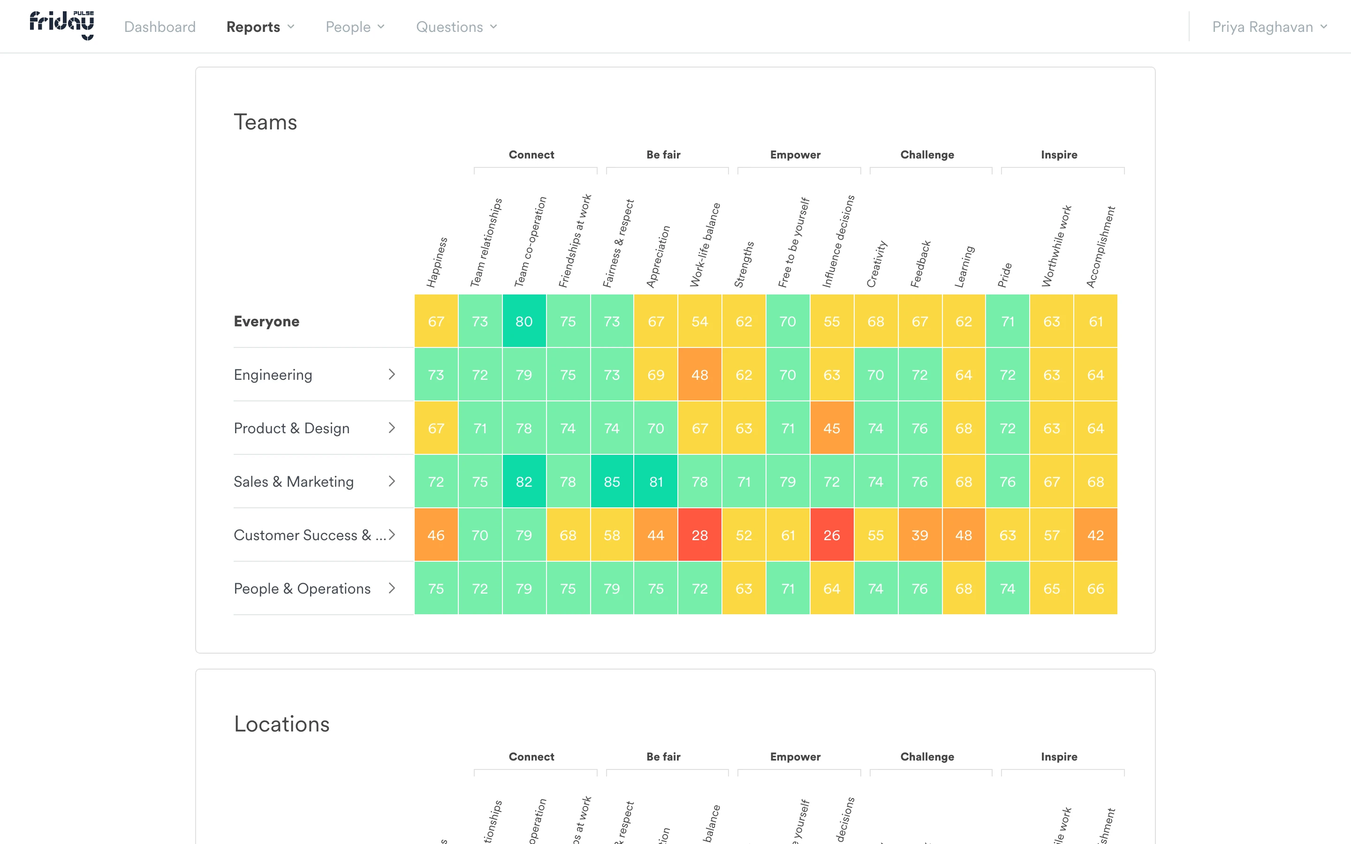Click the Influence decisions column label in Teams
Screen dimensions: 1351x844
838,241
